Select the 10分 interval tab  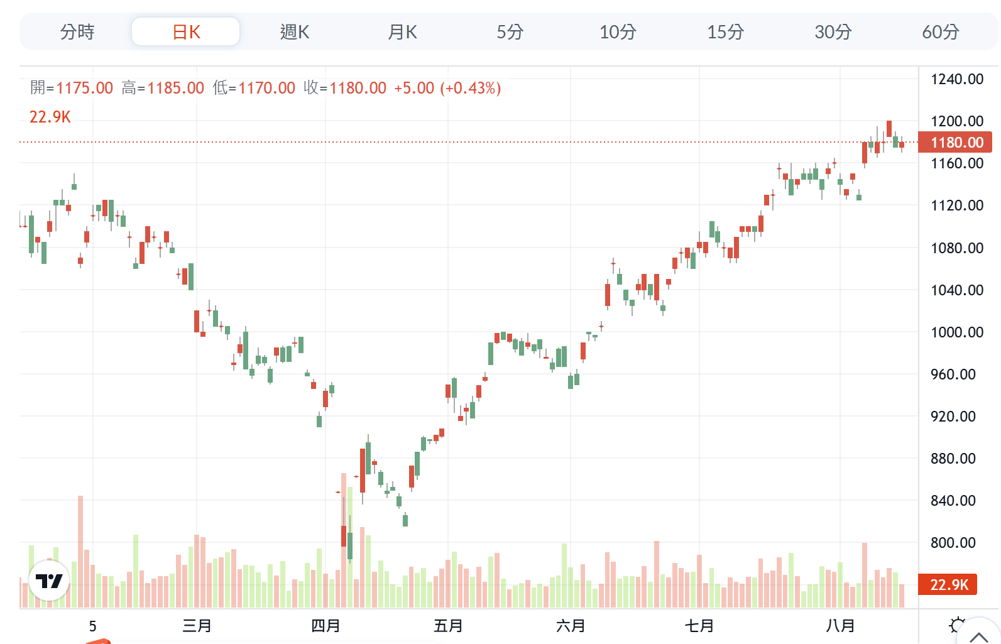click(x=618, y=32)
